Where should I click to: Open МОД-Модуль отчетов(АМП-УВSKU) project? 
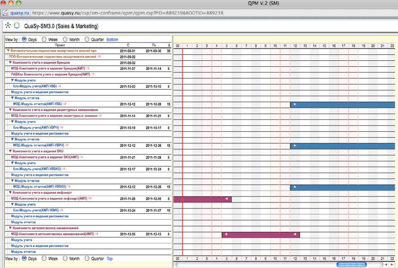pyautogui.click(x=40, y=187)
